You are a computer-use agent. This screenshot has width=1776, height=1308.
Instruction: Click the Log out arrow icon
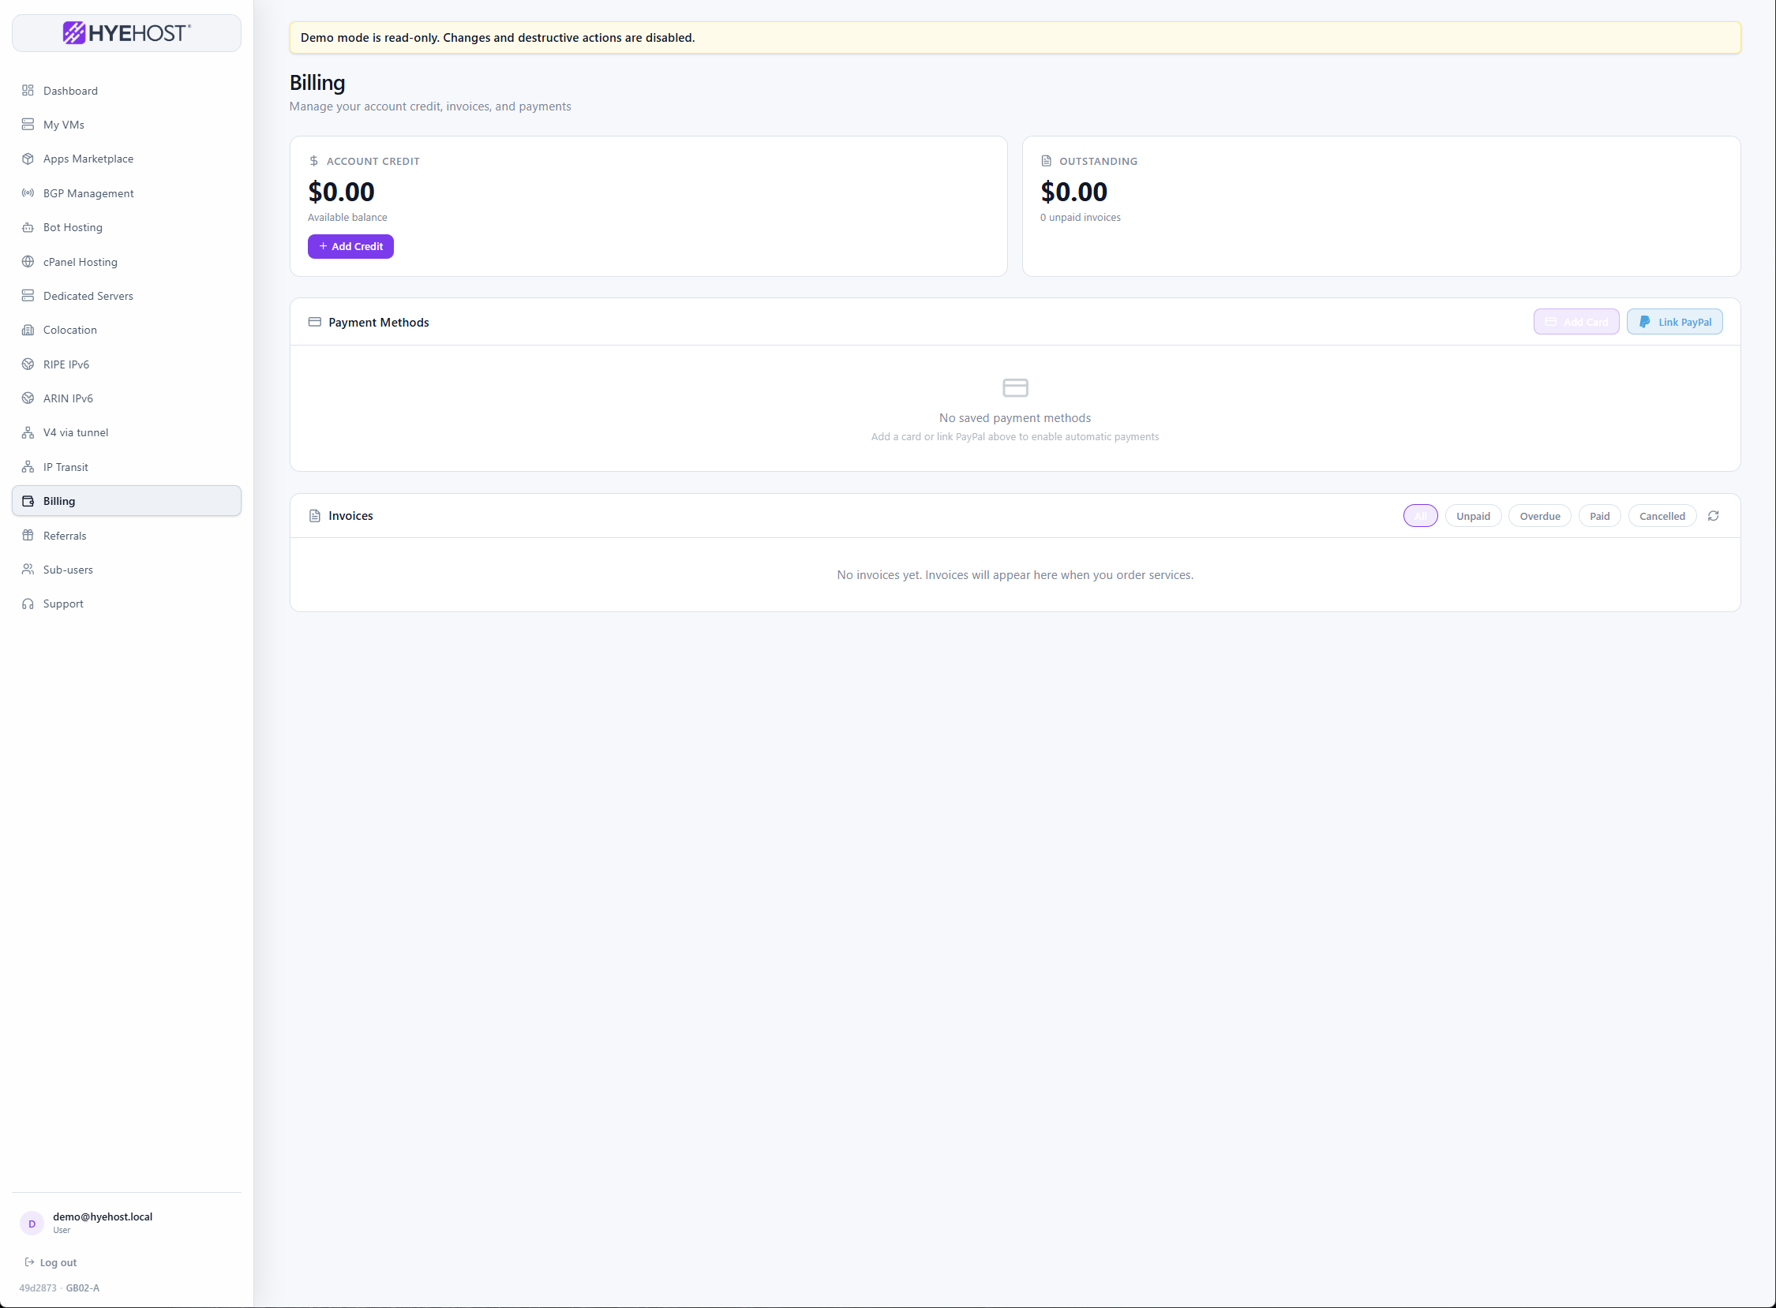29,1262
